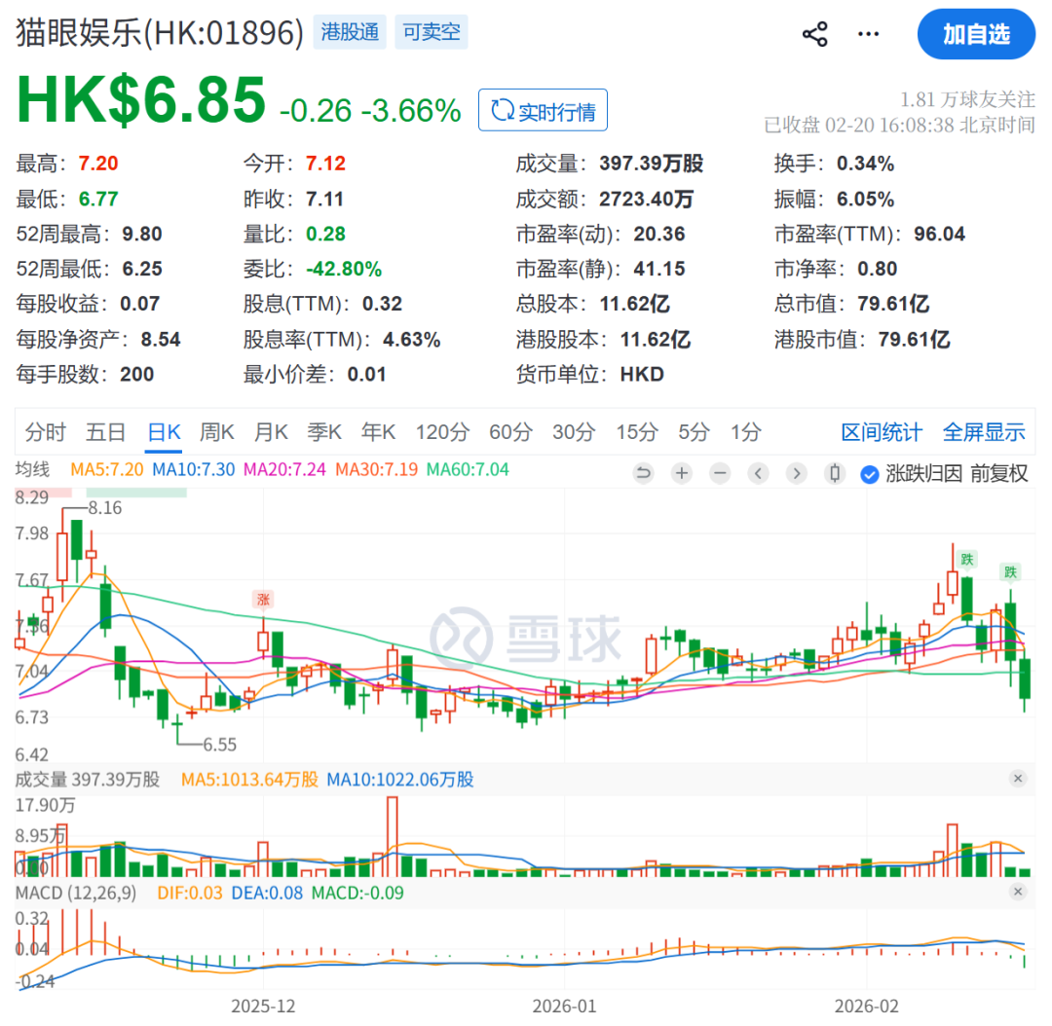Viewport: 1052px width, 1026px height.
Task: Click the candlestick chart style icon
Action: 835,474
